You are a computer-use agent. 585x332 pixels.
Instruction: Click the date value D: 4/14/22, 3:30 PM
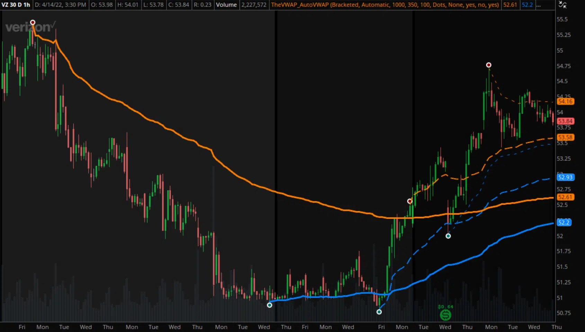point(61,5)
